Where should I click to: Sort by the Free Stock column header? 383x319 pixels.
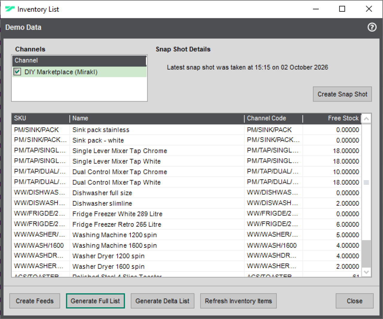[x=332, y=118]
